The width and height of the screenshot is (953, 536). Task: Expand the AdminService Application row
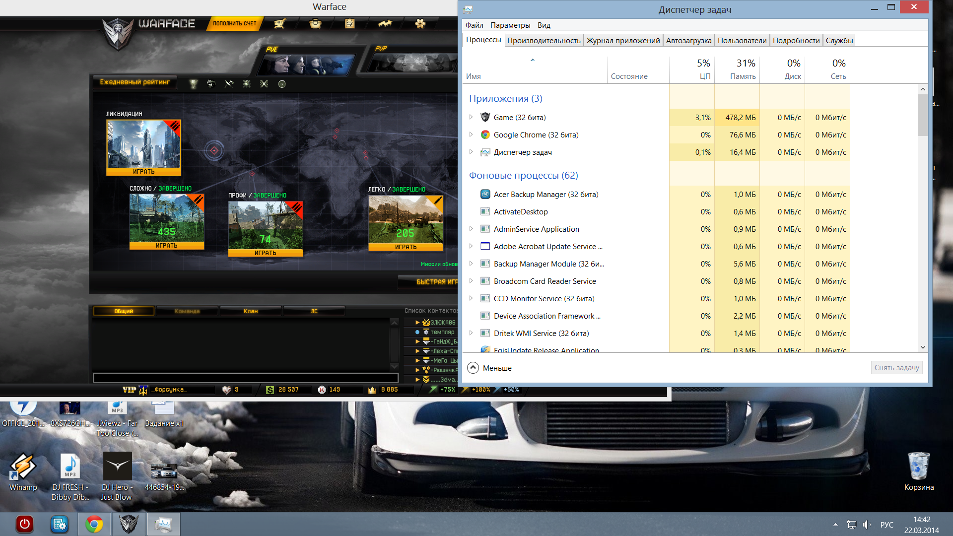click(471, 229)
